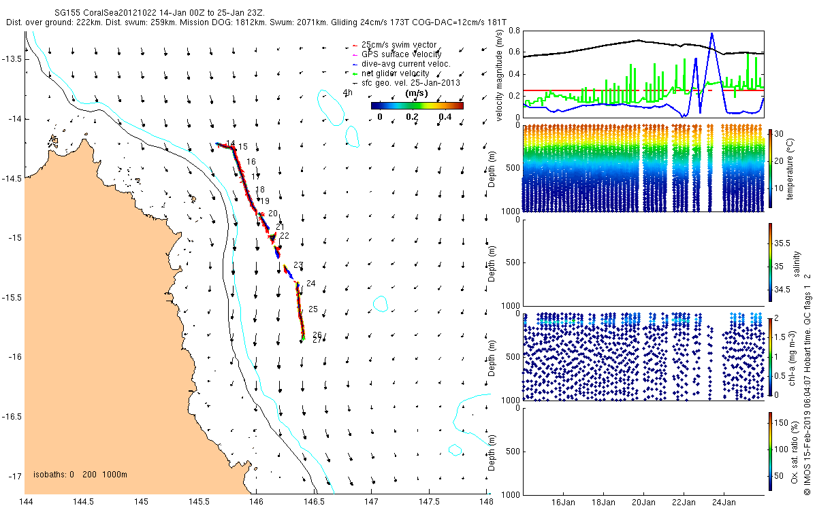The height and width of the screenshot is (510, 817).
Task: Click longitude tick label '148'
Action: tap(486, 502)
